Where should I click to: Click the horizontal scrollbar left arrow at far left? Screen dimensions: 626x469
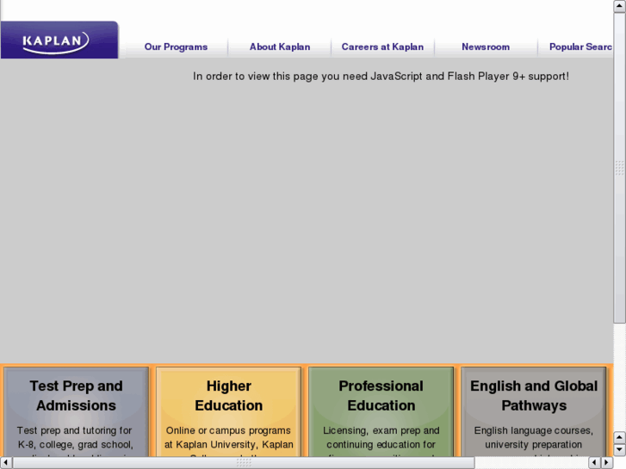6,463
